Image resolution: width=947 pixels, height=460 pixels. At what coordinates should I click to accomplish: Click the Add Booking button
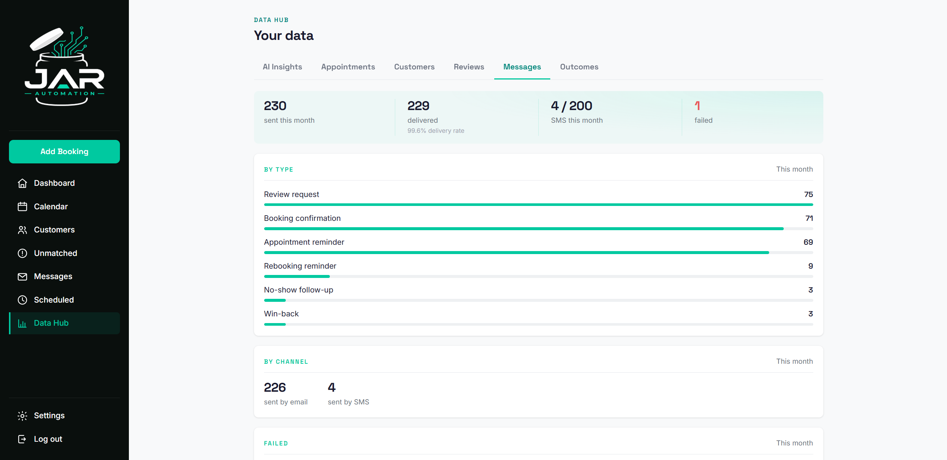click(64, 151)
